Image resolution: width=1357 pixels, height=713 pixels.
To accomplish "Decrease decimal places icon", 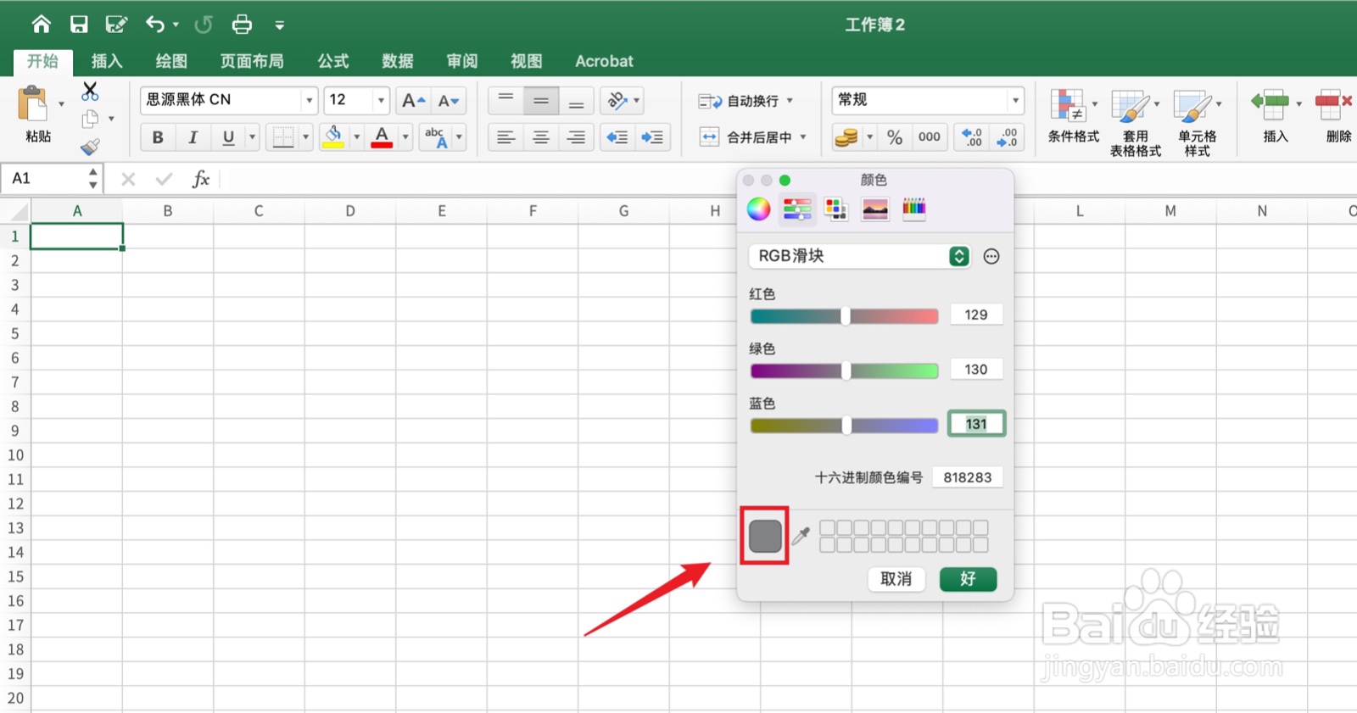I will click(x=1007, y=136).
